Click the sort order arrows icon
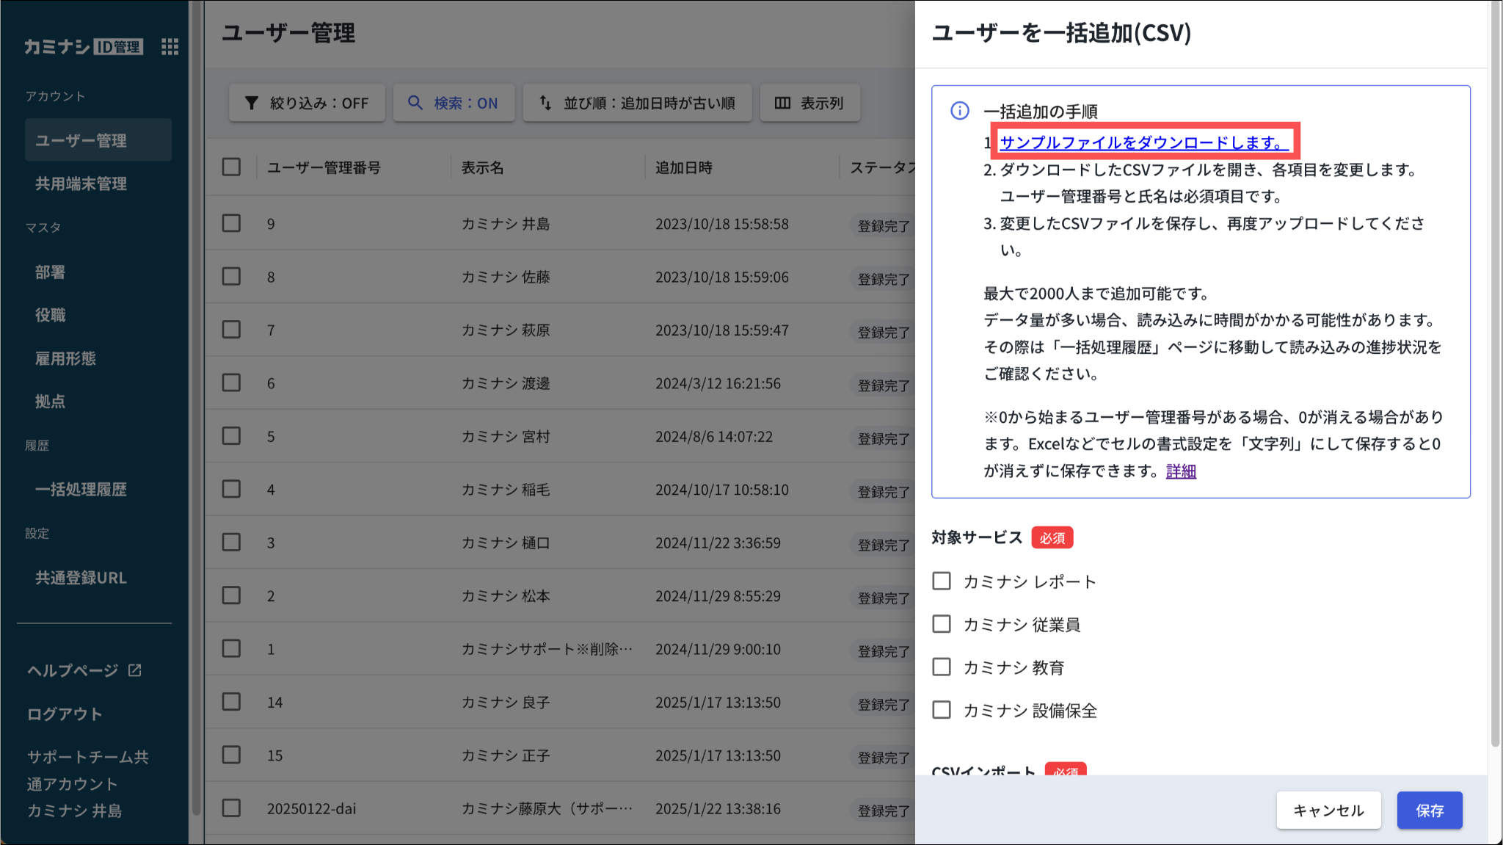 tap(545, 103)
